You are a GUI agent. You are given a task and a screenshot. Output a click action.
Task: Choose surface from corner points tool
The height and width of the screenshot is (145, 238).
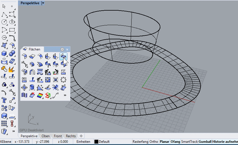point(4,45)
